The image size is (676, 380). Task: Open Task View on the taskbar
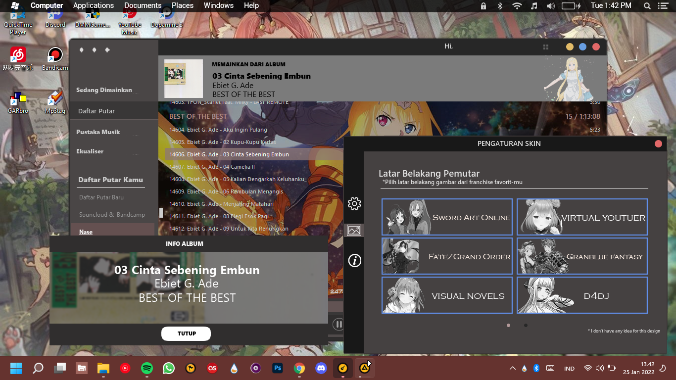tap(60, 368)
